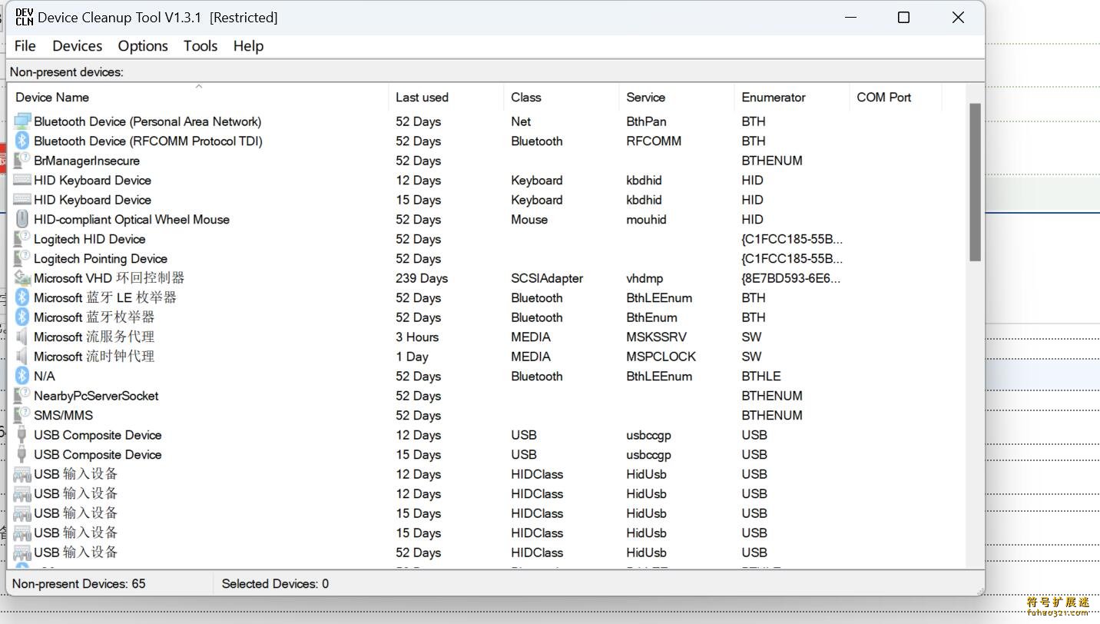
Task: Sort by the Class column header
Action: (x=562, y=98)
